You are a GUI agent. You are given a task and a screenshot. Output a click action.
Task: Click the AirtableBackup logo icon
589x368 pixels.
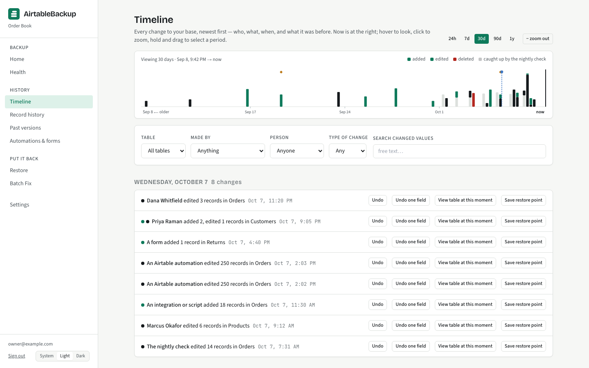click(x=14, y=14)
